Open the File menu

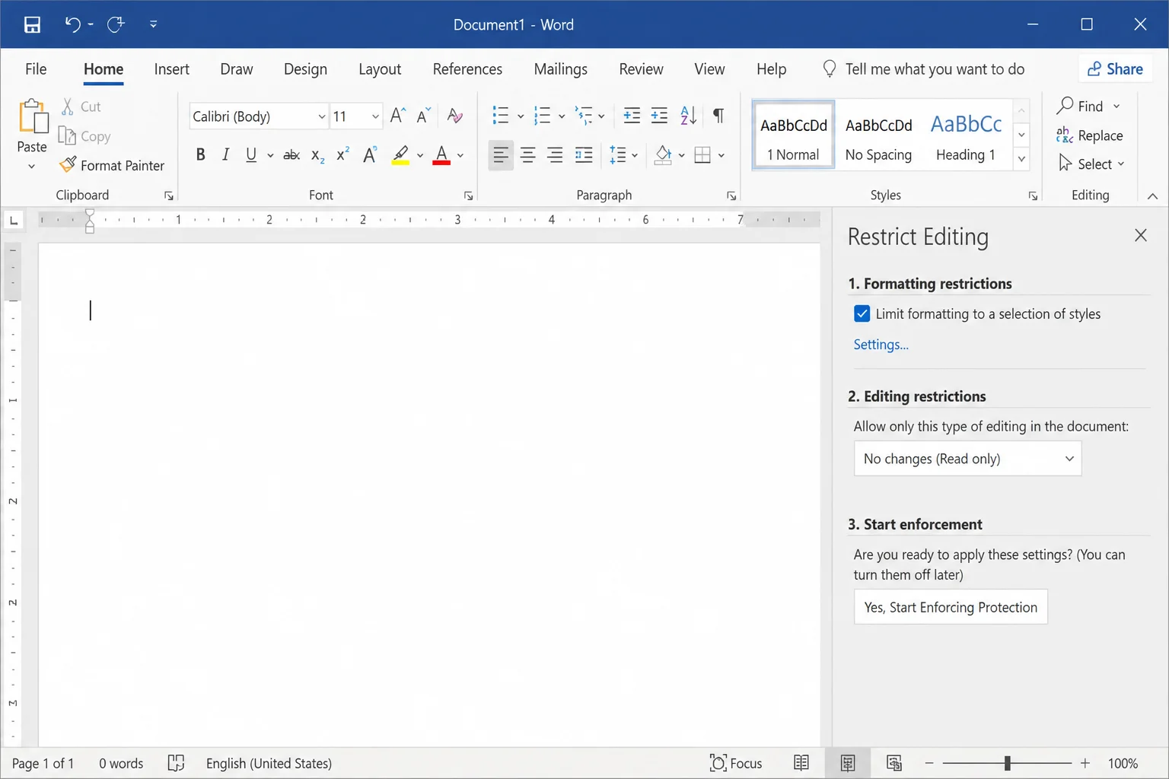pyautogui.click(x=36, y=69)
